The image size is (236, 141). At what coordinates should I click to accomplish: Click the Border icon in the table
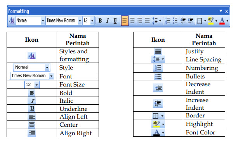point(158,116)
